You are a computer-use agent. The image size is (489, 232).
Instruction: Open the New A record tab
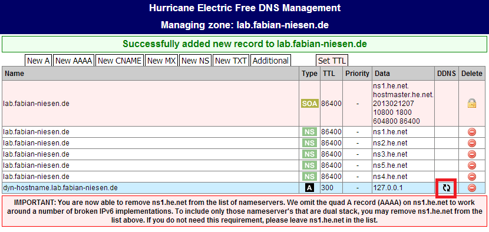38,61
